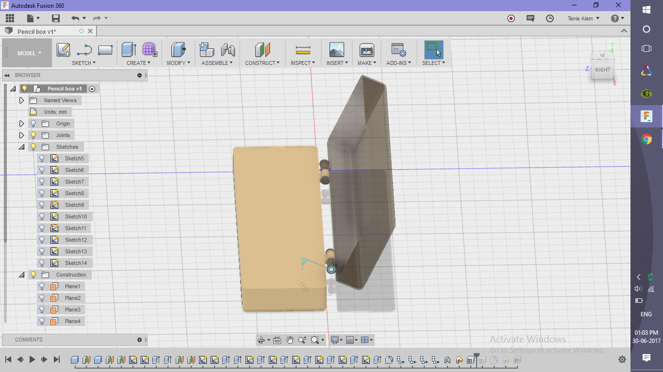Jump to timeline beginning
Viewport: 663px width, 372px height.
[8, 359]
